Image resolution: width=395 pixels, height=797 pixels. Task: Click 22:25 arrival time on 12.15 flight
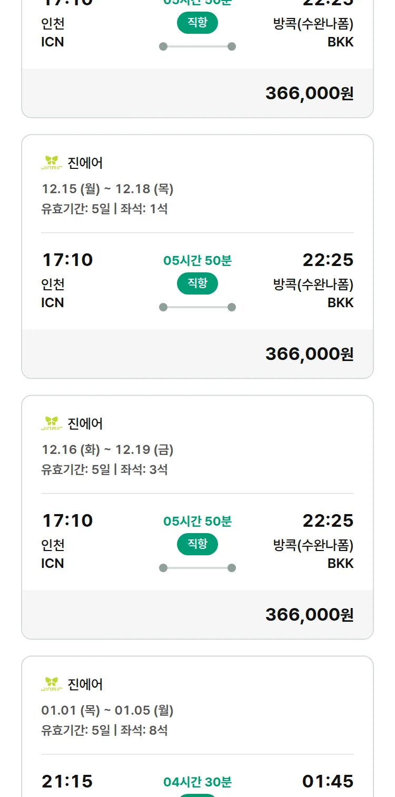[328, 260]
